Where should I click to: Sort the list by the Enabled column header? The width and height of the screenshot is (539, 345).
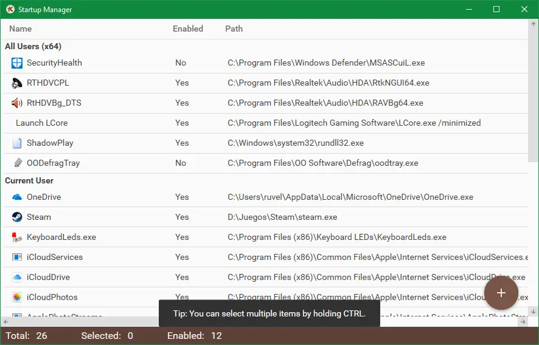(x=188, y=29)
